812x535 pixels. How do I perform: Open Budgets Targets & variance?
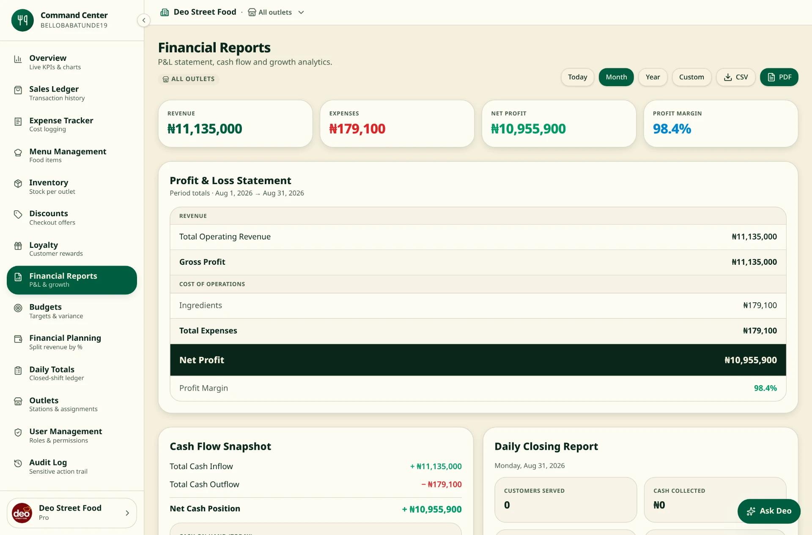pos(72,311)
